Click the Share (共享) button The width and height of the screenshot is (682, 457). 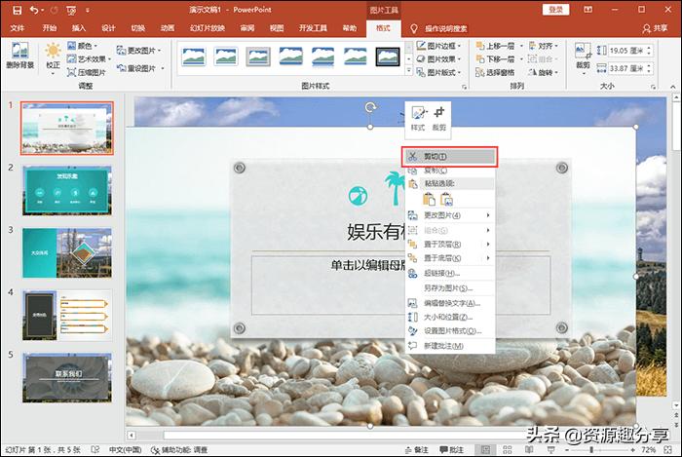[x=655, y=28]
